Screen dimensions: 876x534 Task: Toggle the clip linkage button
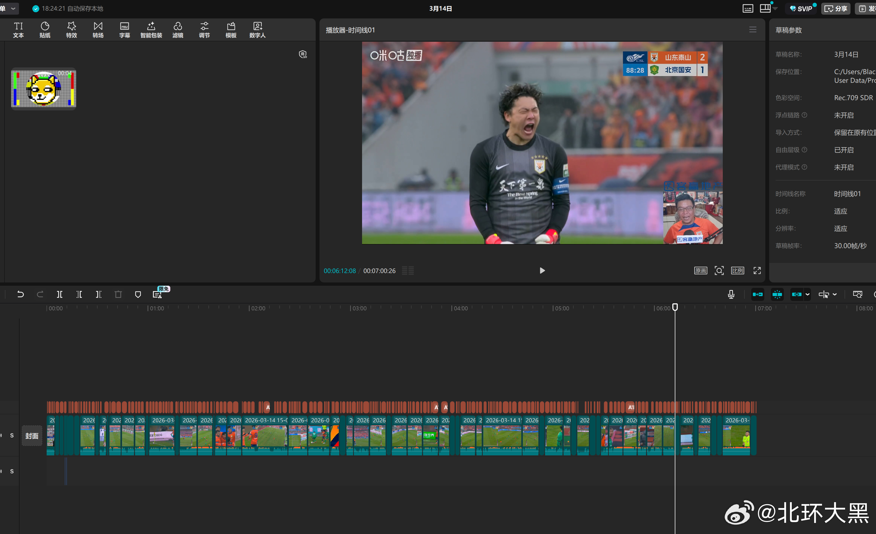(x=796, y=294)
